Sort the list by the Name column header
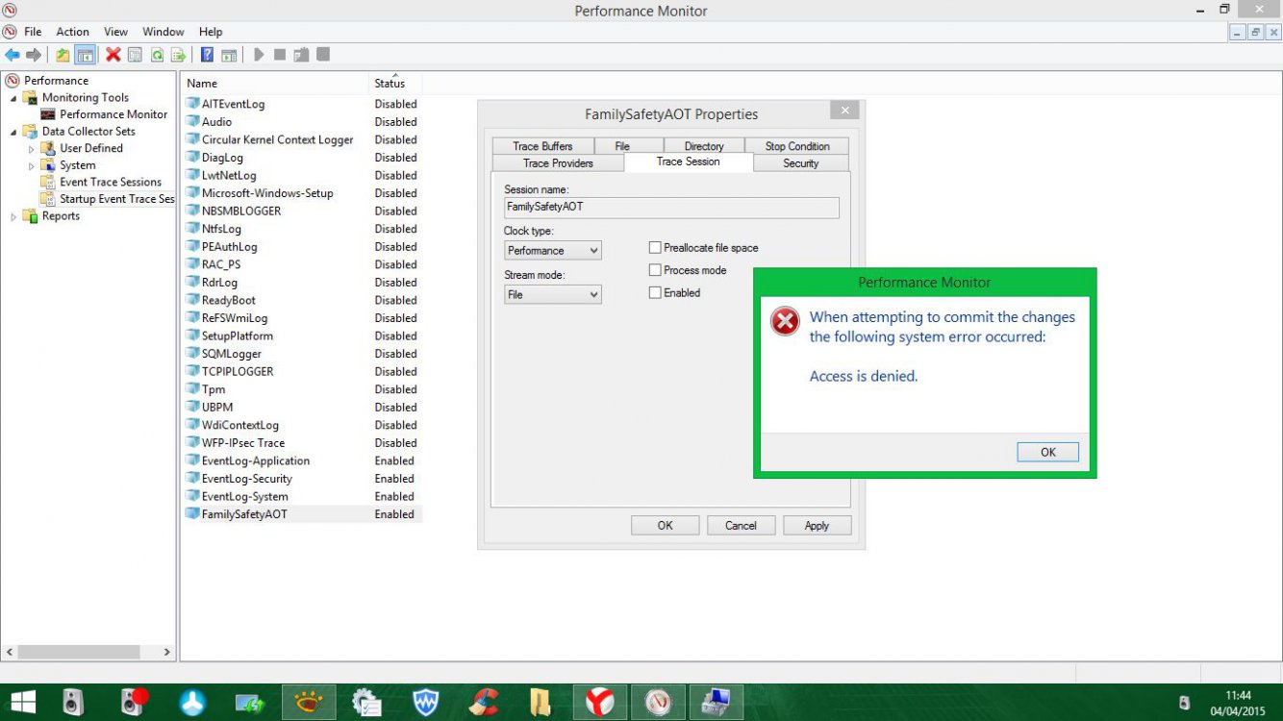 click(274, 84)
